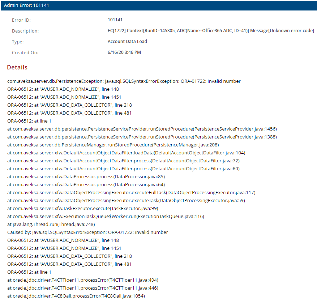
Task: Click the PersistenceException ORA-01722 first stack line
Action: [x=124, y=81]
